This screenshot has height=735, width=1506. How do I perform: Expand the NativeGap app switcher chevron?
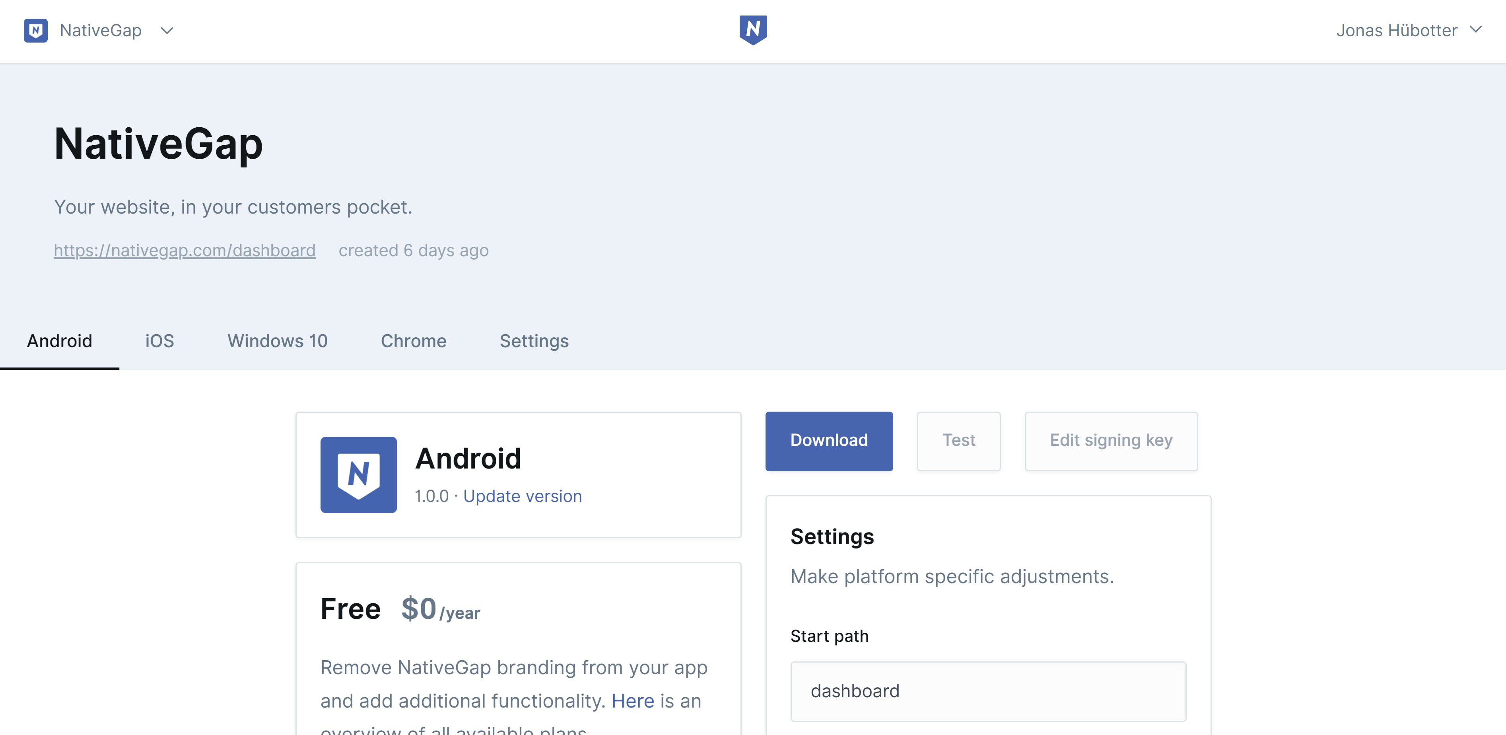pyautogui.click(x=167, y=30)
